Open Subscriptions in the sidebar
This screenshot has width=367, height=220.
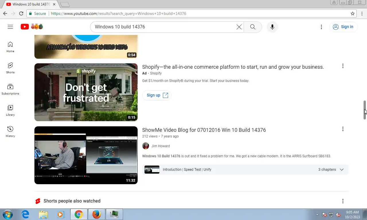coord(10,89)
